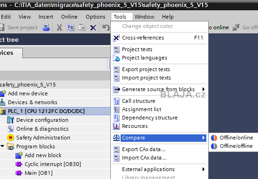The image size is (258, 179).
Task: Click Add new device
Action: tap(27, 93)
